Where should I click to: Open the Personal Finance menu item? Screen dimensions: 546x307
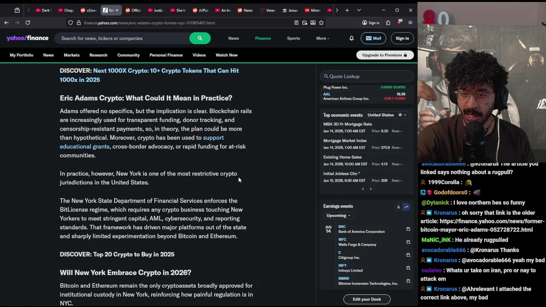pos(166,55)
